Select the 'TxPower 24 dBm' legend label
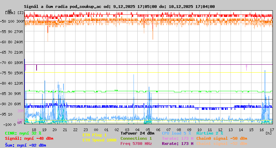The width and height of the screenshot is (276, 148). pyautogui.click(x=137, y=133)
